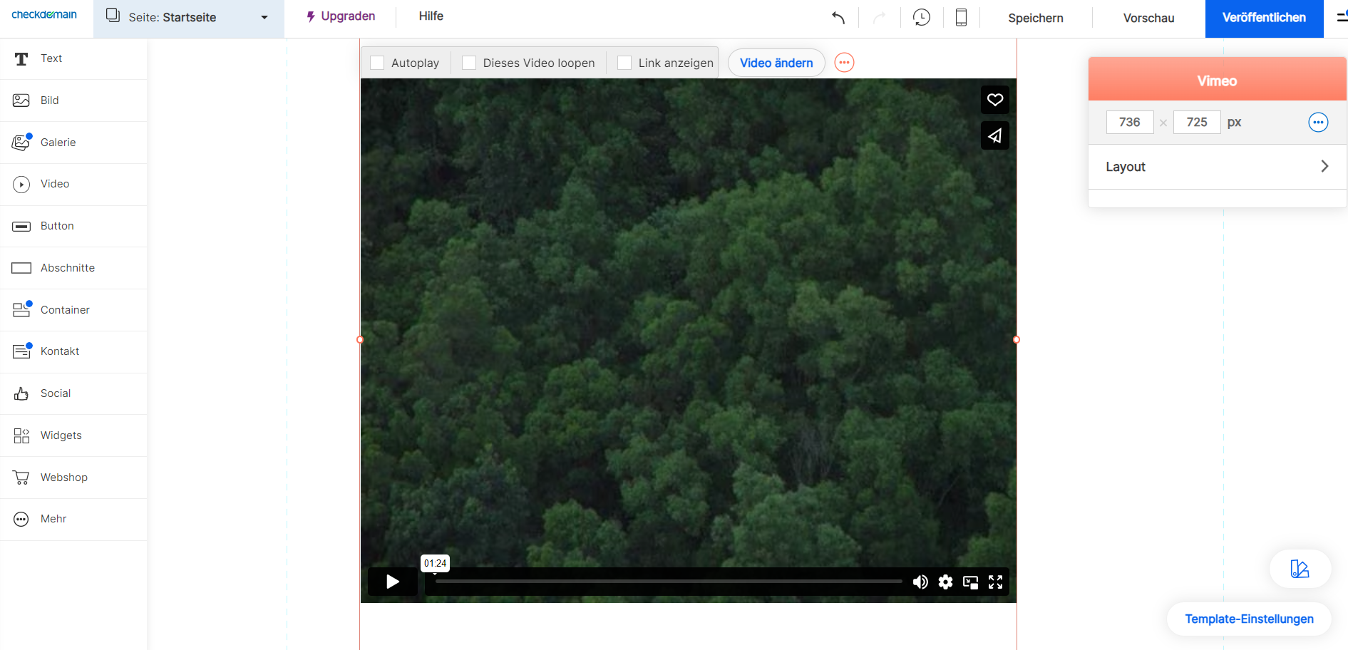Screen dimensions: 1348x650
Task: Mute the video volume icon
Action: click(x=920, y=582)
